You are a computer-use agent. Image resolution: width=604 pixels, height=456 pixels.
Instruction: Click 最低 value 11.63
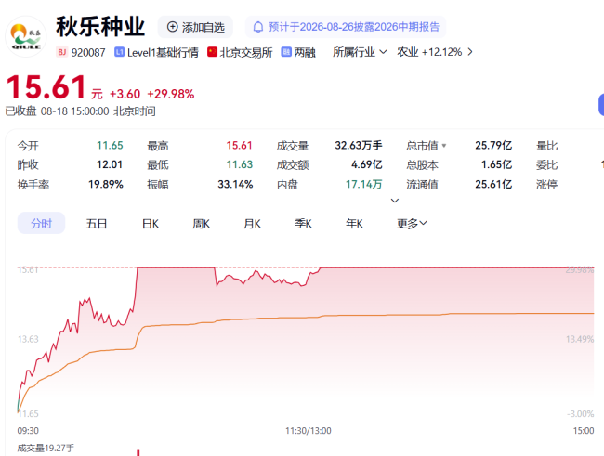click(x=240, y=164)
